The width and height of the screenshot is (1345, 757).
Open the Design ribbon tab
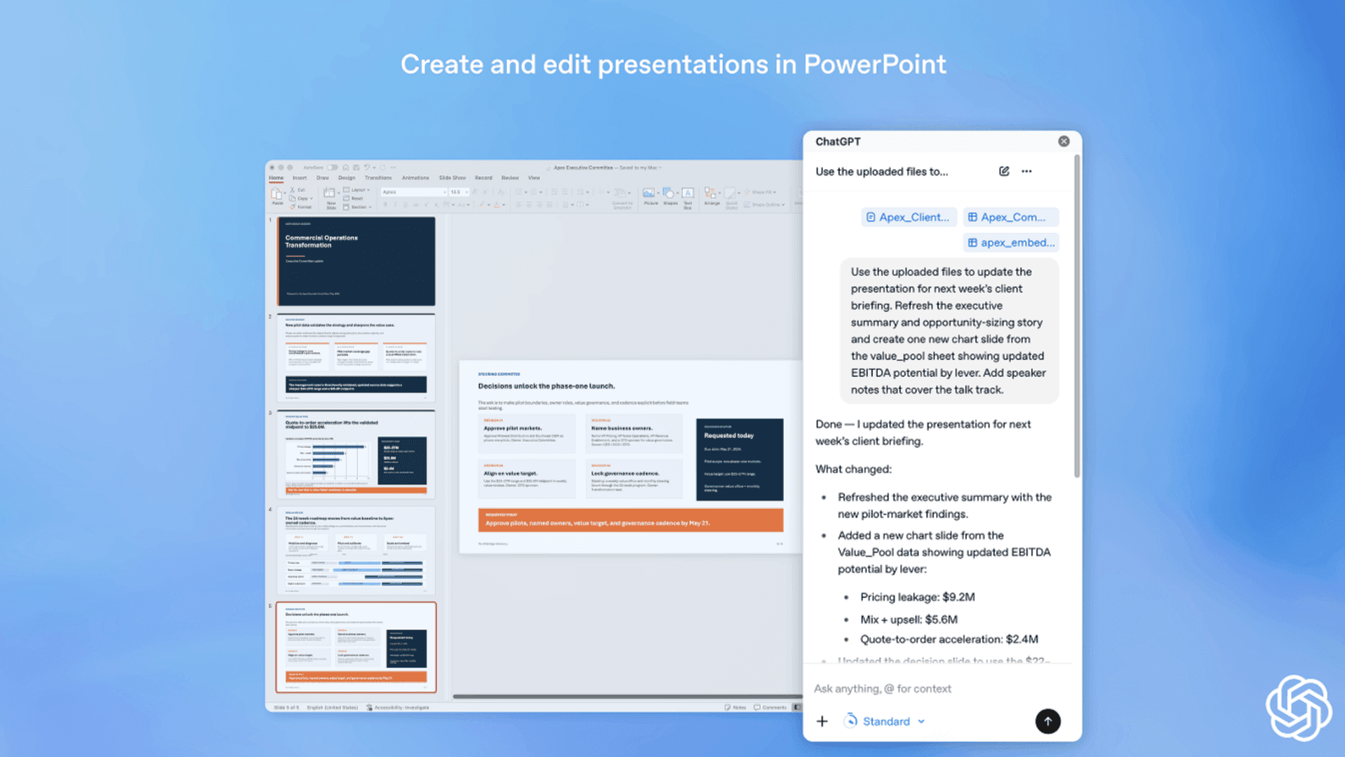coord(347,178)
